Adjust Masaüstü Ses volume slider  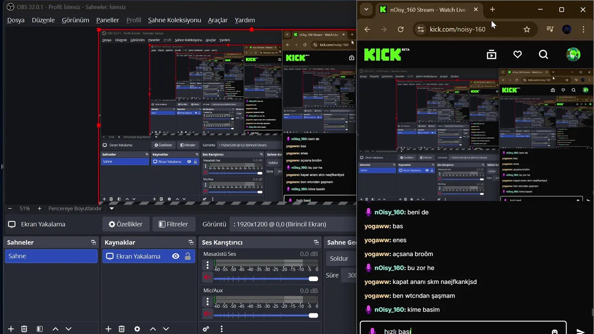coord(266,279)
